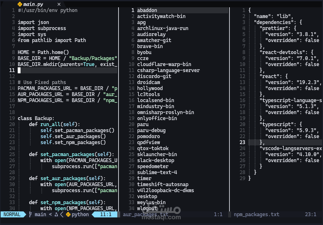Click the 1:1 position in the middle statusline

coord(218,215)
